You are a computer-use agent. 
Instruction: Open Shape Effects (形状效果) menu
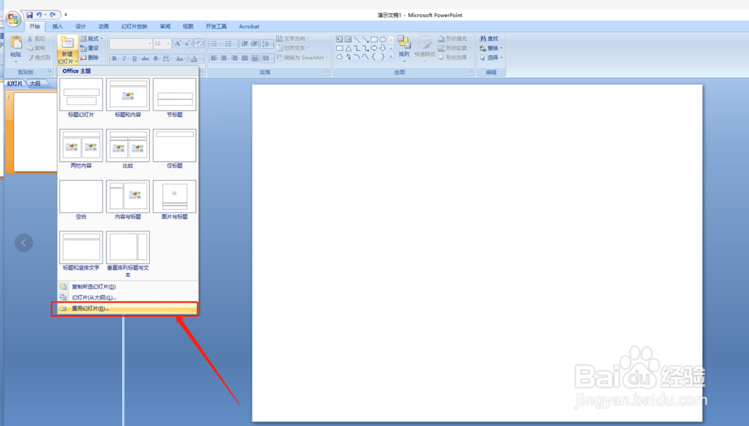tap(455, 58)
